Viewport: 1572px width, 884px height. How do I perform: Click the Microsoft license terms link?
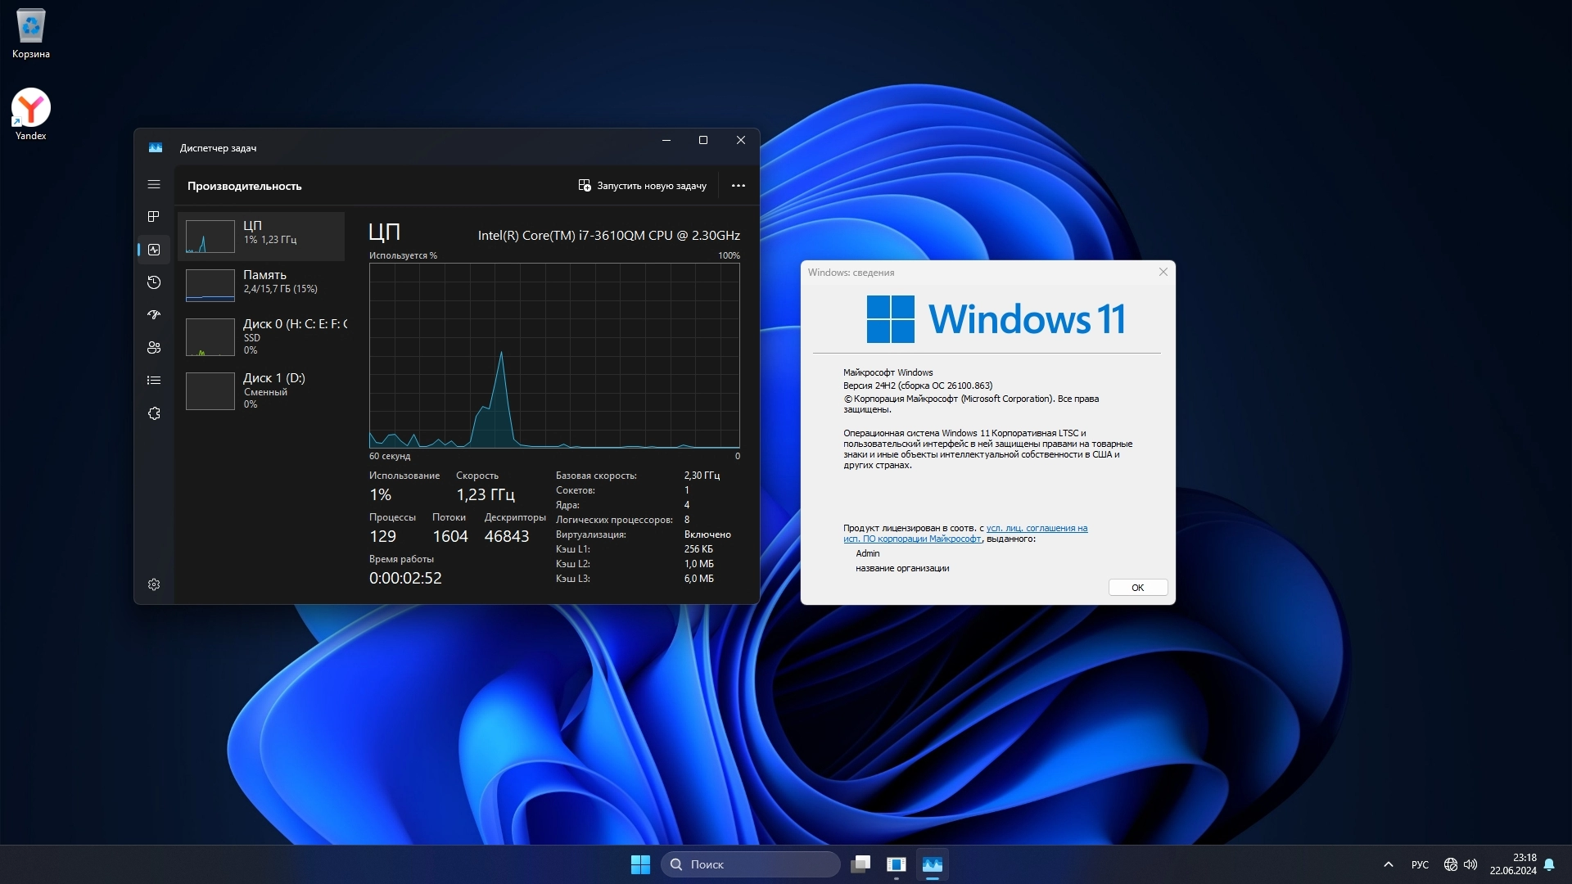point(1036,529)
